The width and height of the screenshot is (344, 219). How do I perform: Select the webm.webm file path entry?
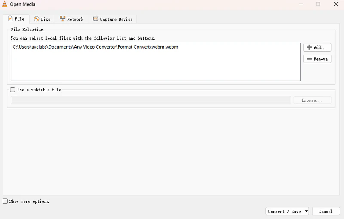coord(95,47)
